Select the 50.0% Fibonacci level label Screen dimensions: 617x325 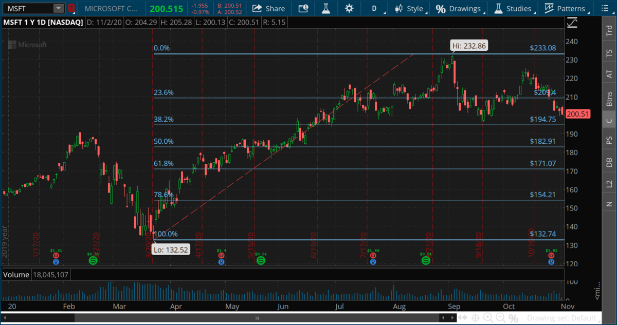164,141
